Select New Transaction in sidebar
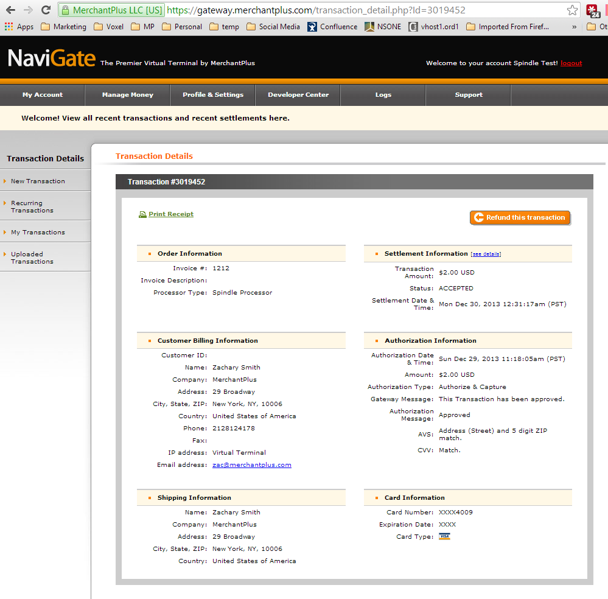 click(38, 181)
